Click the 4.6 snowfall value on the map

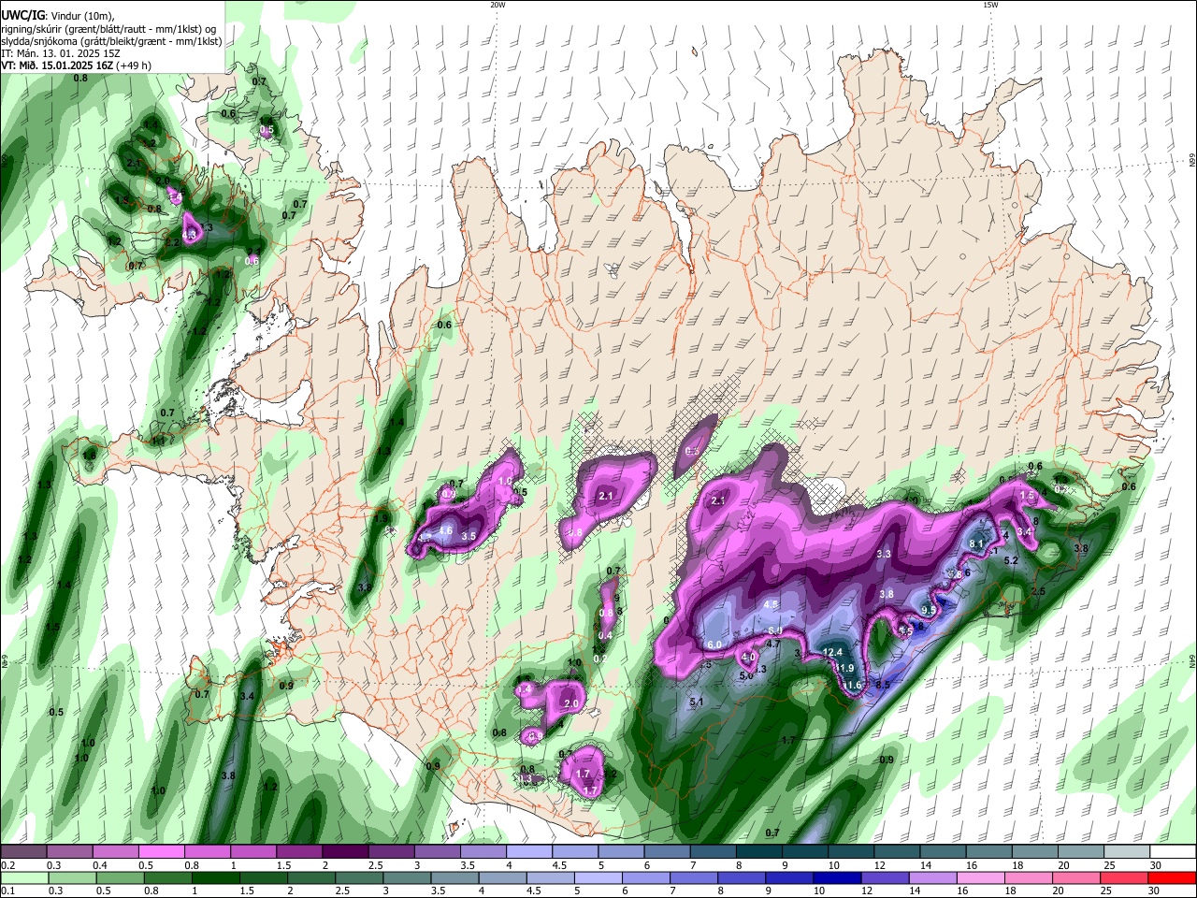pyautogui.click(x=446, y=531)
